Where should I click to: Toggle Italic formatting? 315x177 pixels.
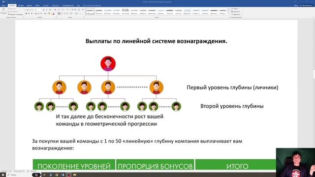coord(29,13)
